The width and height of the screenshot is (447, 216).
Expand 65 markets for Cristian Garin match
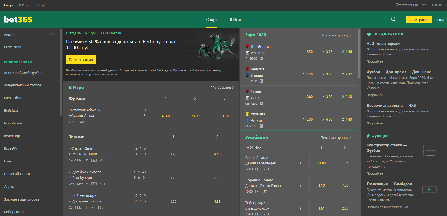(102, 160)
